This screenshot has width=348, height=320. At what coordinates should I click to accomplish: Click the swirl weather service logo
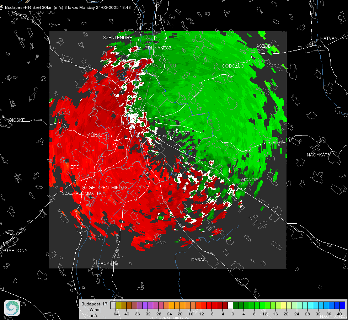point(12,308)
